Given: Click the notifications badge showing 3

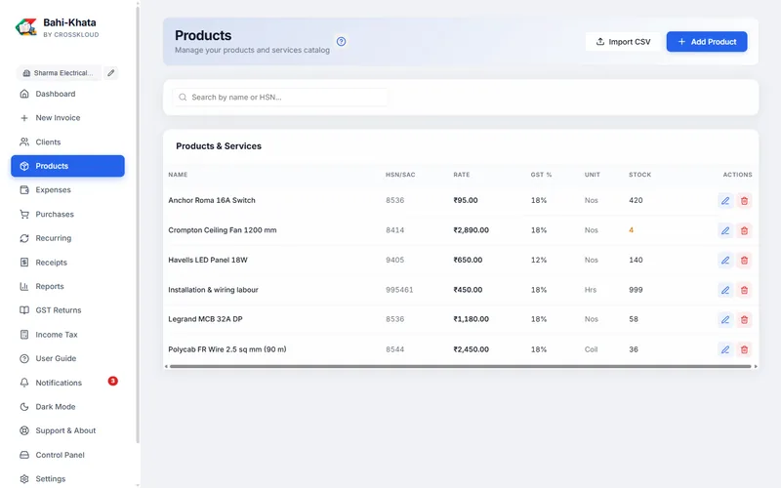Looking at the screenshot, I should pos(113,381).
